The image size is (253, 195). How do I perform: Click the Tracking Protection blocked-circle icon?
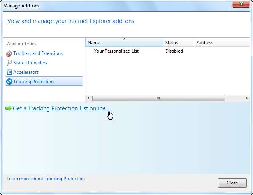pos(9,82)
